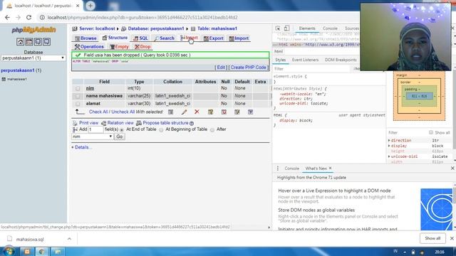This screenshot has width=456, height=256.
Task: Select At End of Table radio
Action: pyautogui.click(x=122, y=129)
